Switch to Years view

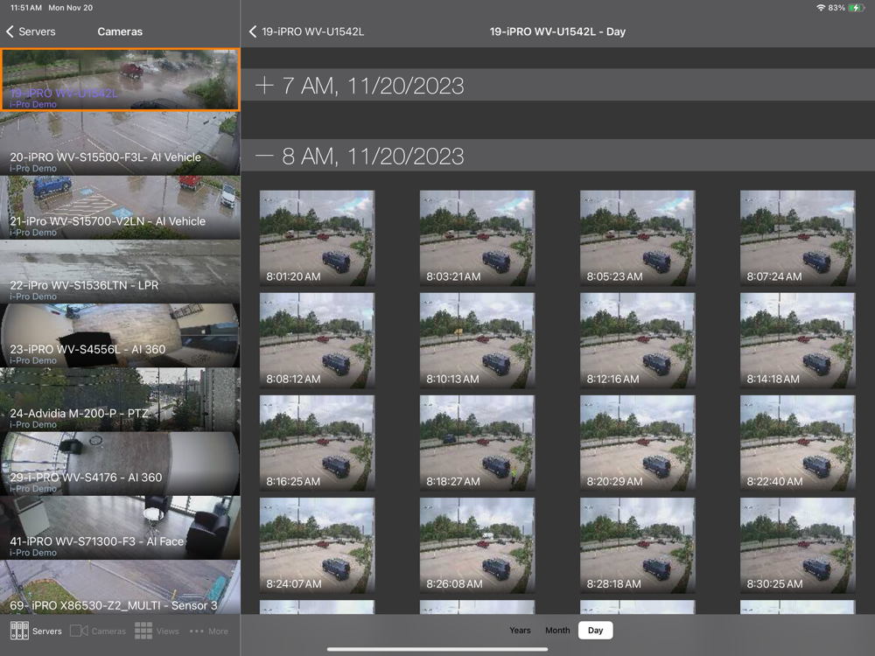(520, 631)
